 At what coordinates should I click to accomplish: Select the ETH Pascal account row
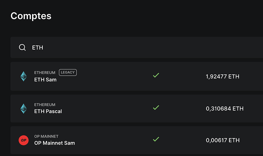pos(137,108)
